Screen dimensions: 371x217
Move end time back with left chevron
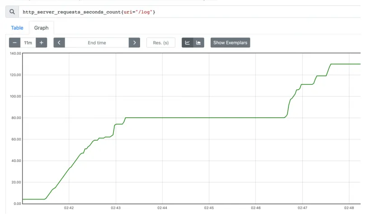click(x=59, y=43)
